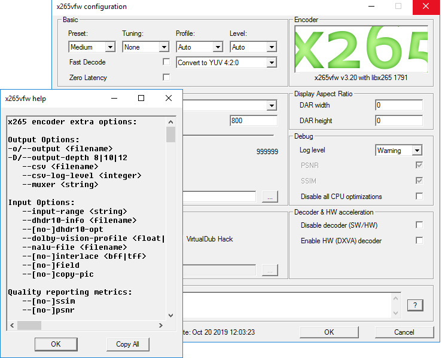Image resolution: width=442 pixels, height=358 pixels.
Task: Toggle the Zero Latency checkbox
Action: 166,77
